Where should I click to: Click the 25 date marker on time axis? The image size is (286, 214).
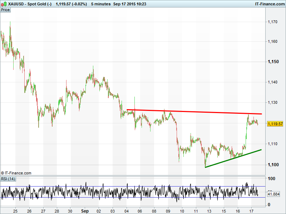[x=15, y=211]
